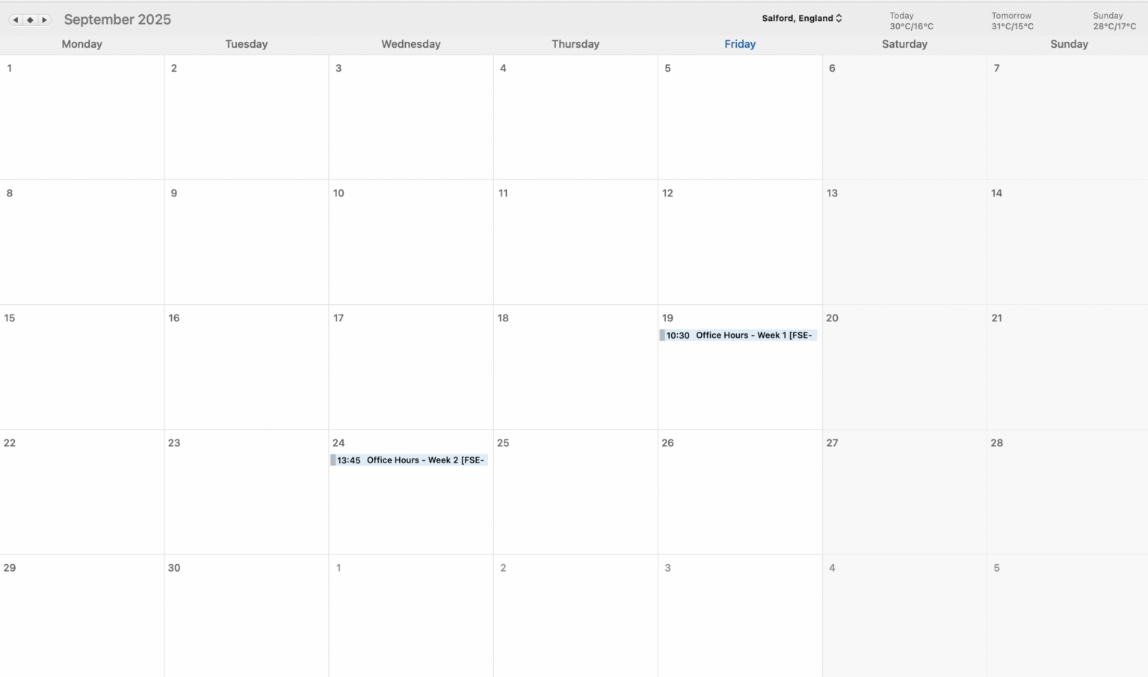1148x677 pixels.
Task: Click the forward arrow to view October
Action: [44, 19]
